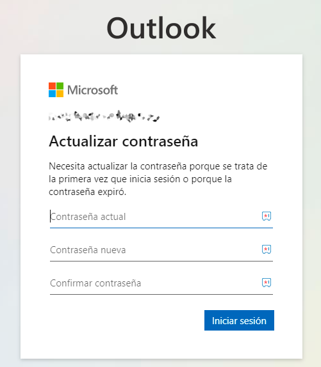Select the Confirmar contraseña input field
The image size is (321, 367).
(155, 283)
